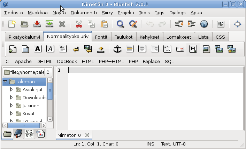Insert paragraph with the paragraph icon
Viewport: 246px width, 149px height.
[x=63, y=49]
